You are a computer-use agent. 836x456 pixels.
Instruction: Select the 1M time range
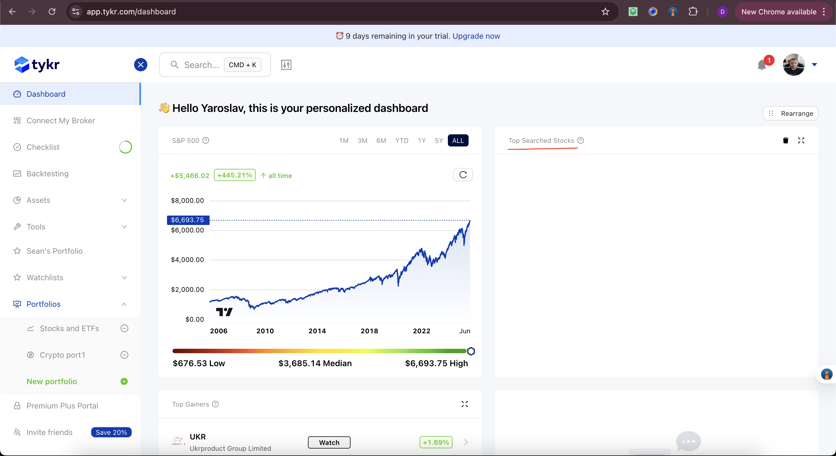(x=344, y=140)
